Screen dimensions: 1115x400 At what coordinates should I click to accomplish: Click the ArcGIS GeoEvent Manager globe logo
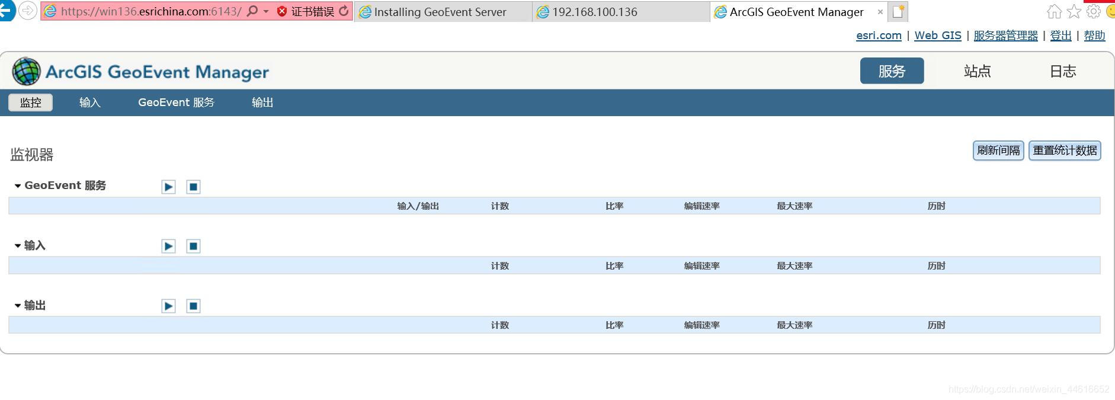point(27,72)
